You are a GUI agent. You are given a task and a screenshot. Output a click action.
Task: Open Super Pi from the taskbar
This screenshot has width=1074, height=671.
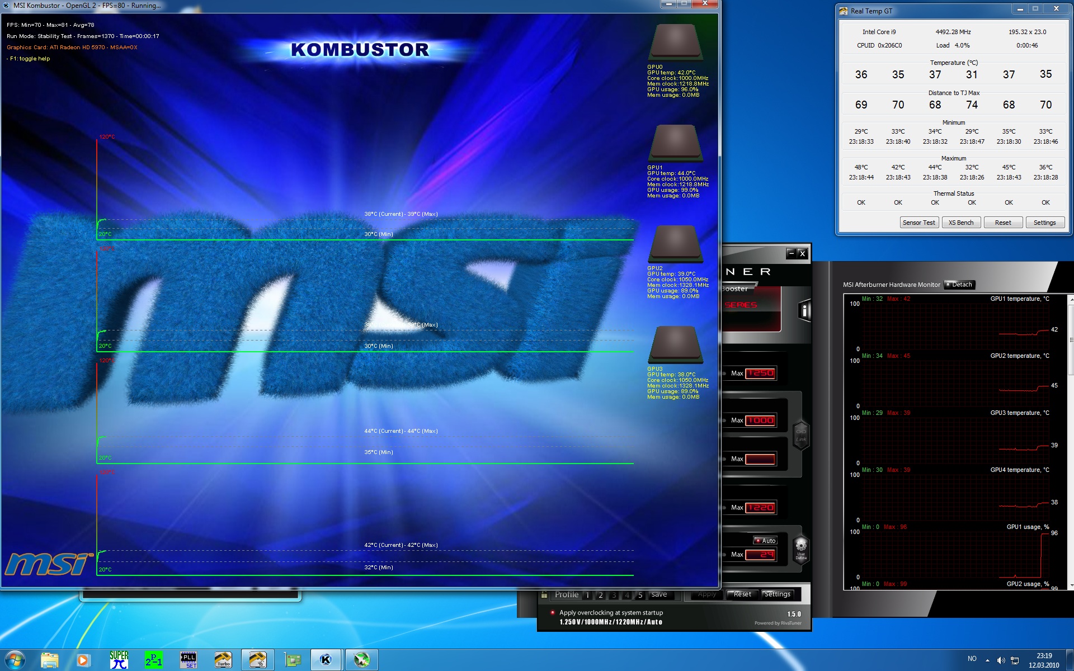tap(119, 660)
